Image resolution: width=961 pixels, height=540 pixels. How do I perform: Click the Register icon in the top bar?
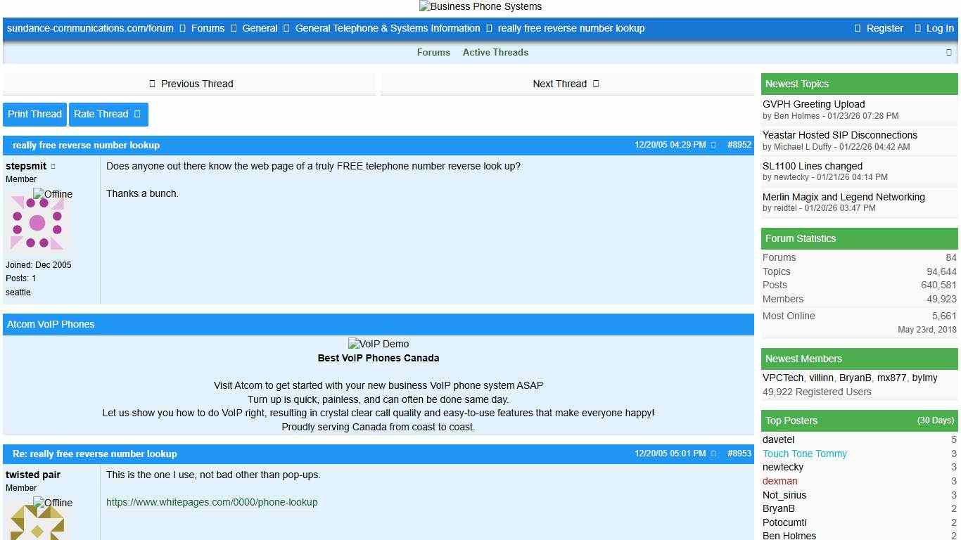[857, 28]
